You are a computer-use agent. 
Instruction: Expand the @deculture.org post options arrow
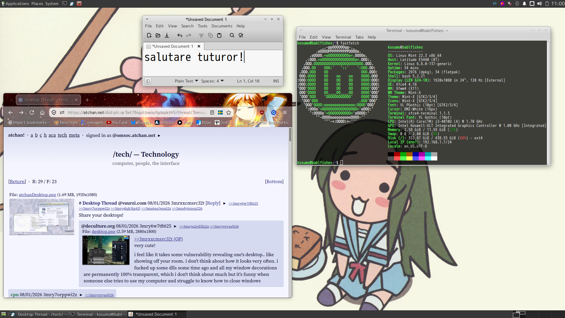point(175,226)
